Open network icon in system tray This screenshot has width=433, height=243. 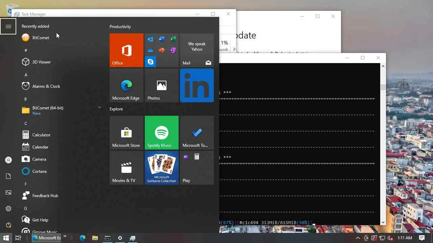382,238
